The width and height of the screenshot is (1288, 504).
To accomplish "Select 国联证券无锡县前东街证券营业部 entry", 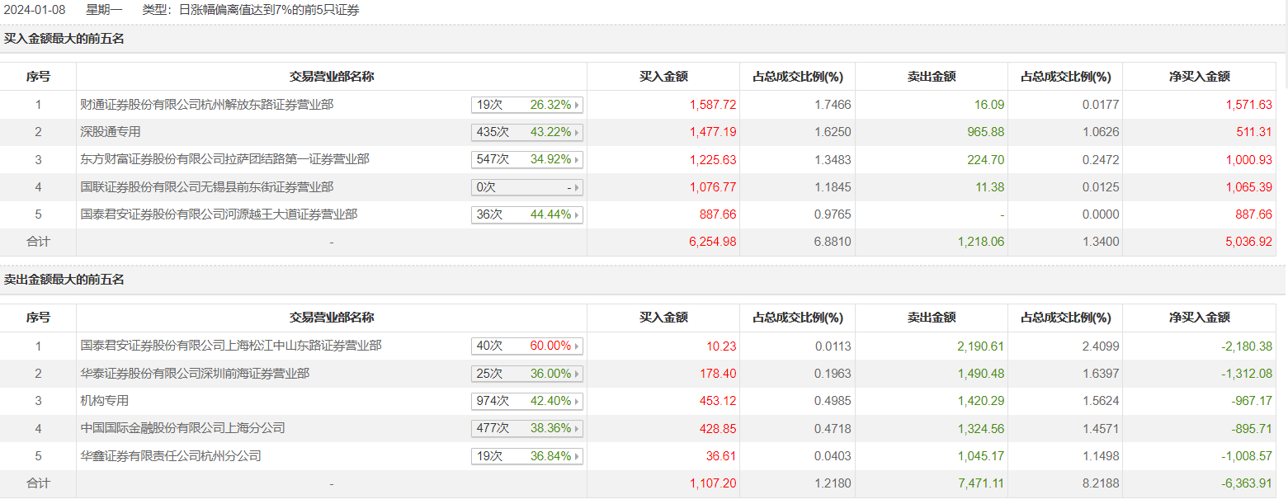I will (x=206, y=187).
